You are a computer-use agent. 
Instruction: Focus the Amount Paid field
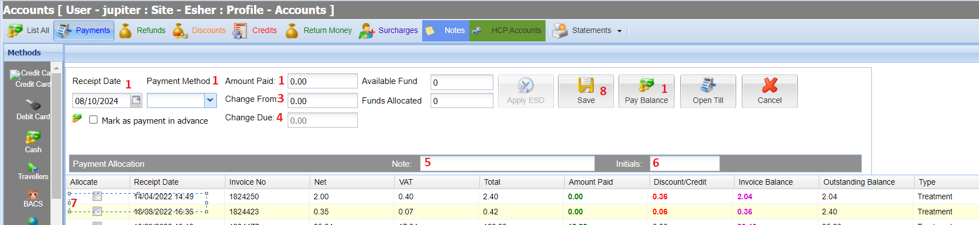pos(322,81)
